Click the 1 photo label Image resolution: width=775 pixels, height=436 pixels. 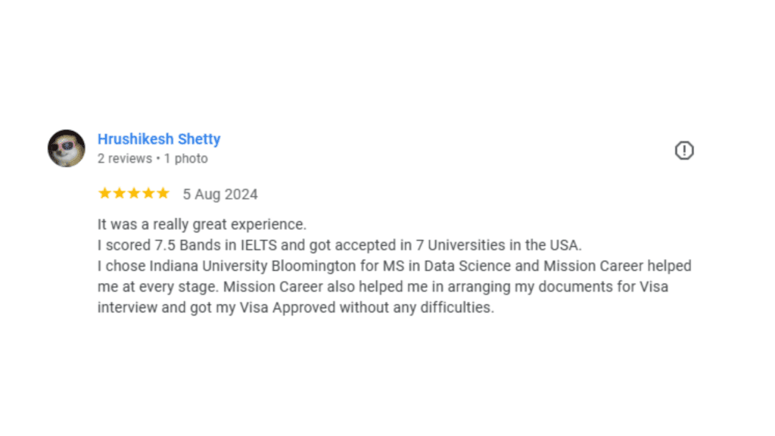tap(185, 158)
